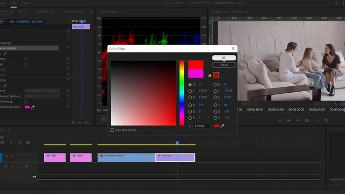This screenshot has width=345, height=194.
Task: Open the level dropdown in Effect Controls
Action: coord(42,91)
